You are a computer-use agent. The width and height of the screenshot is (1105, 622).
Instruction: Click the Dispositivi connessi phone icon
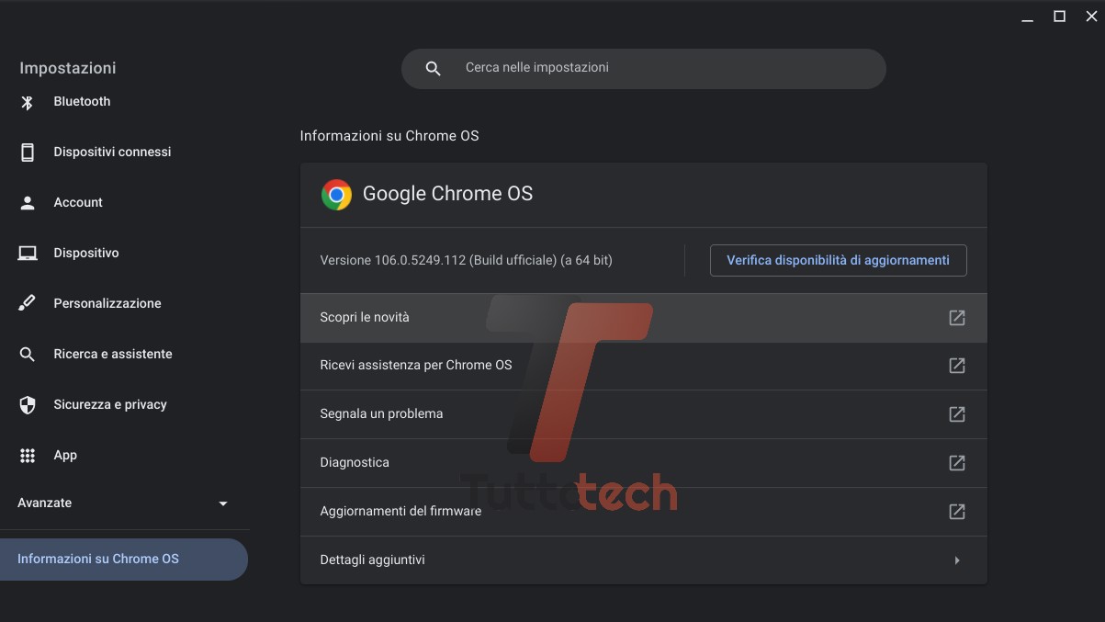[x=28, y=153]
